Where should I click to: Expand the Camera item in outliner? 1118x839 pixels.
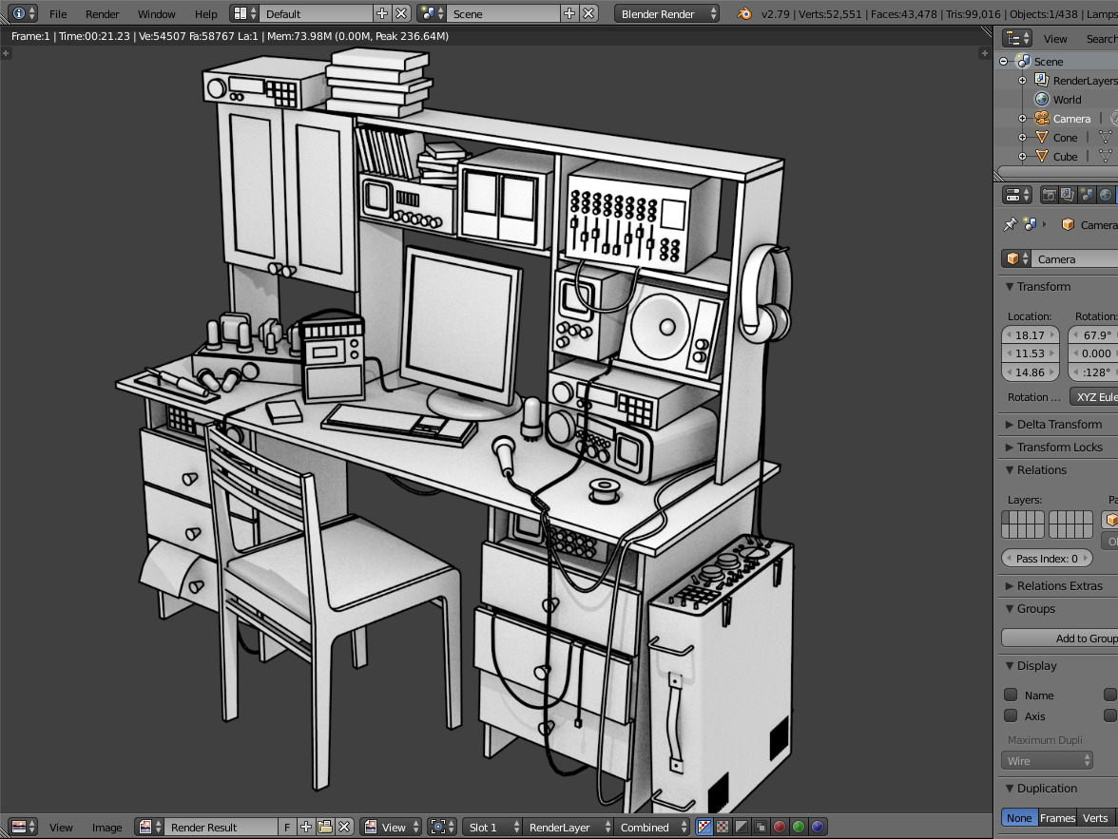coord(1023,119)
